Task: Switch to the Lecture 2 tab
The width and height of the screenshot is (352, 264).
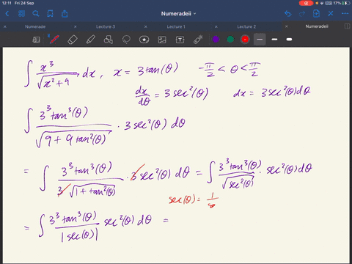Action: coord(246,26)
